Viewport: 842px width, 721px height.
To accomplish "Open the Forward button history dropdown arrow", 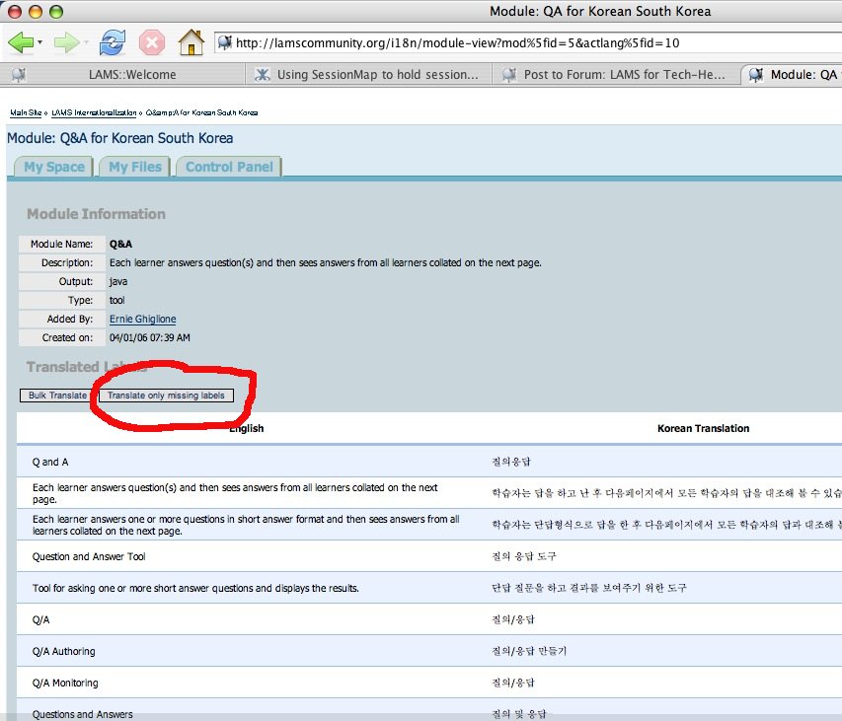I will click(x=86, y=43).
